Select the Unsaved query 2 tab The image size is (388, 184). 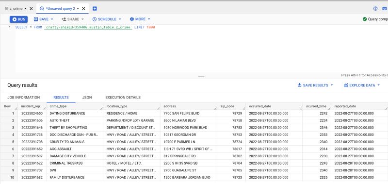point(60,8)
